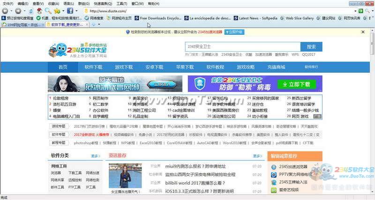Open the 文件(F) menu

pos(8,4)
